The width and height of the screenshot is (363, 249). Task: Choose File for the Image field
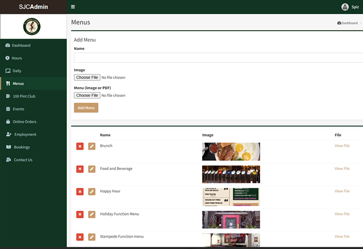point(87,77)
